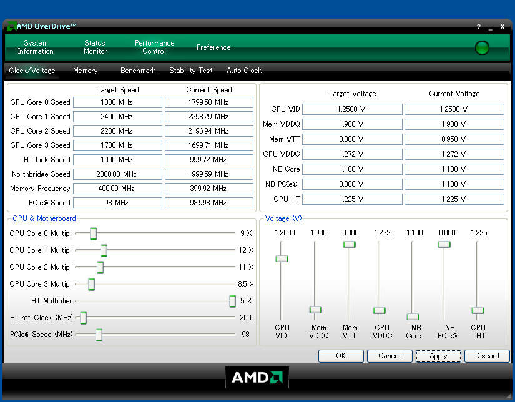Click the CPU HT target voltage 1.225 V field
Viewport: 515px width, 402px height.
(x=352, y=199)
